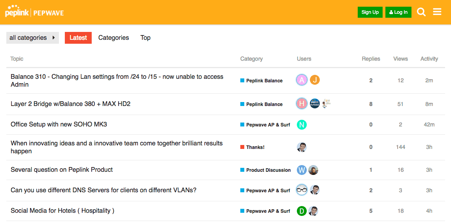Open user avatar W on Several question topic
Screen dimensions: 451x223
coord(302,170)
